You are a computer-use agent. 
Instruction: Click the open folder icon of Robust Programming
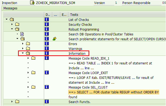17,29
